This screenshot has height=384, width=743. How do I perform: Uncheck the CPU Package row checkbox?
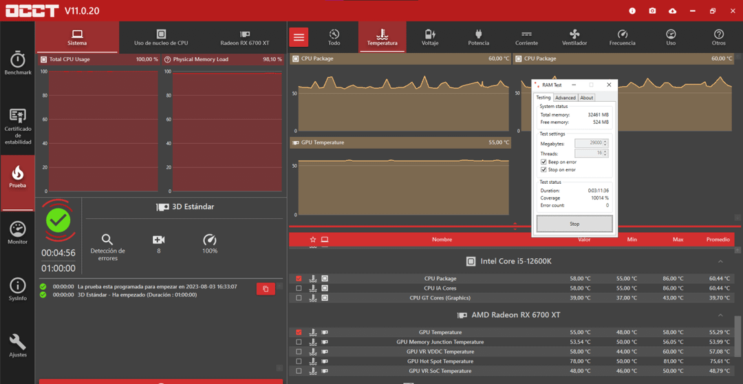(x=299, y=279)
